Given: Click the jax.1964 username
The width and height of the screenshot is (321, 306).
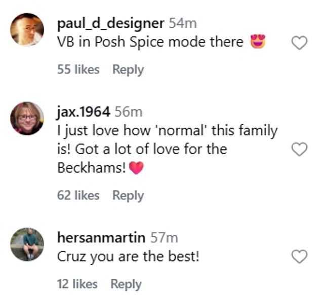Looking at the screenshot, I should click(x=84, y=112).
